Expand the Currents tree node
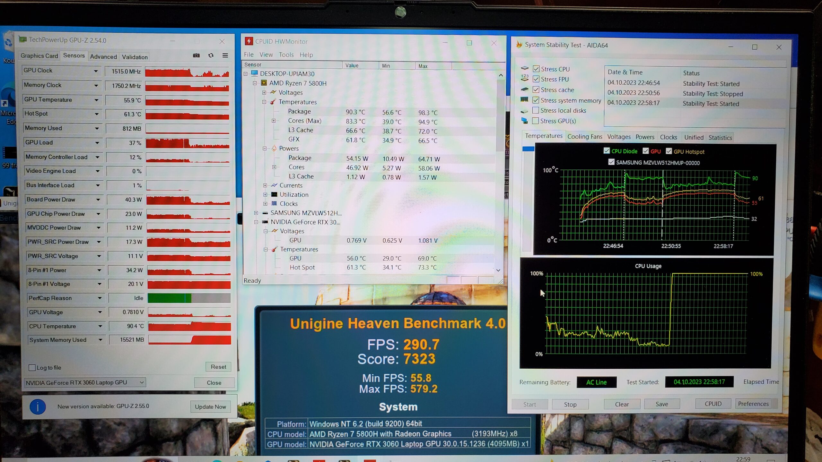This screenshot has height=462, width=822. click(265, 185)
